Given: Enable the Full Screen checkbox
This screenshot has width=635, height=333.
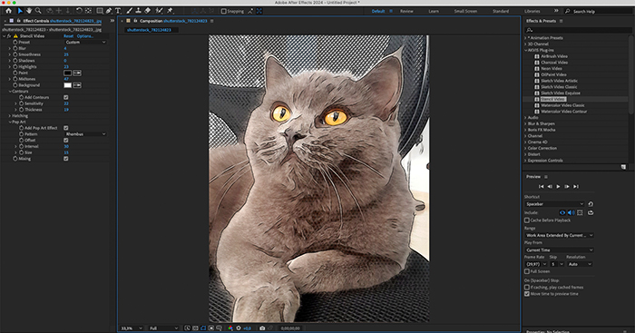Looking at the screenshot, I should click(527, 271).
